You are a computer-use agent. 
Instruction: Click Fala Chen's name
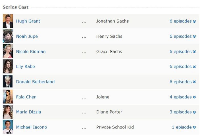[26, 97]
